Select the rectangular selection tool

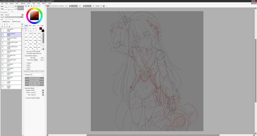pos(26,28)
